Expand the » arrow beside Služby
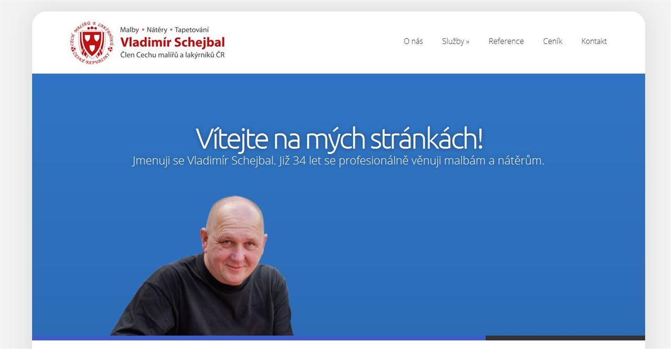Screen dimensions: 671x349 [467, 41]
